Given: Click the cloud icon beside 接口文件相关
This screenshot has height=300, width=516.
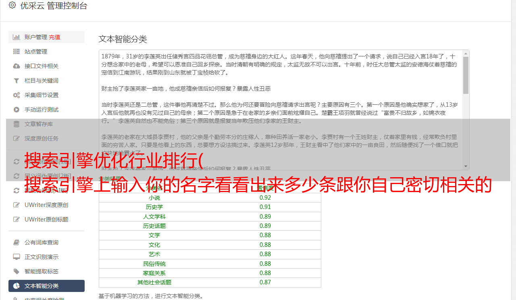Looking at the screenshot, I should 17,66.
